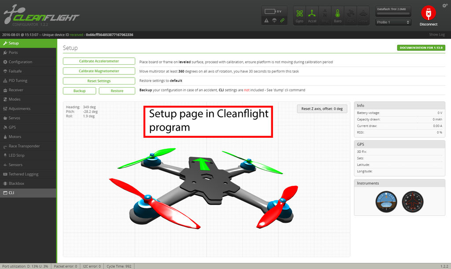The width and height of the screenshot is (451, 269).
Task: Click the Longitude row in GPS panel
Action: click(x=399, y=171)
